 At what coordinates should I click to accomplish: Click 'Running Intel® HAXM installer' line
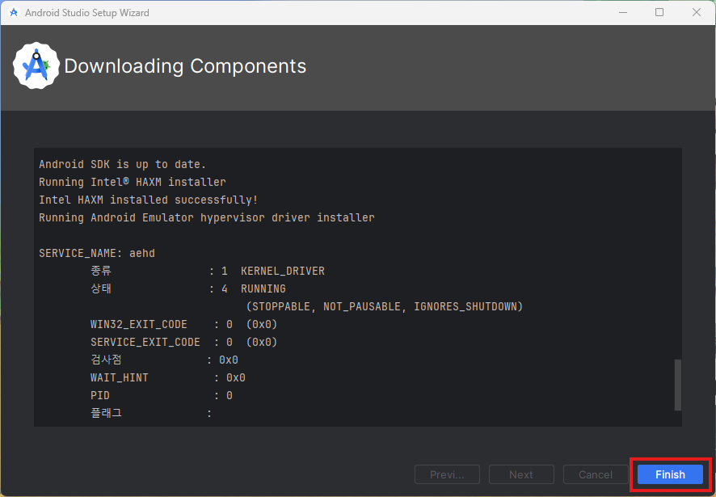[x=133, y=182]
